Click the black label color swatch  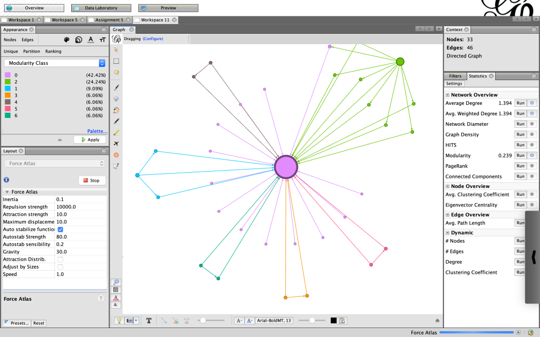pos(333,320)
